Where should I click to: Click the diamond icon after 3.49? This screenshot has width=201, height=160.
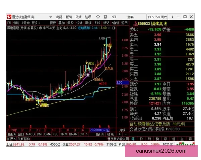tap(109, 28)
